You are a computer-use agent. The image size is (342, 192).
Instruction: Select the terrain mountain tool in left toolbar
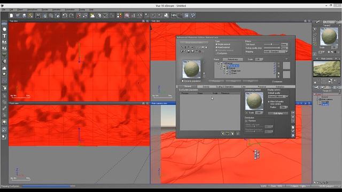pyautogui.click(x=4, y=42)
